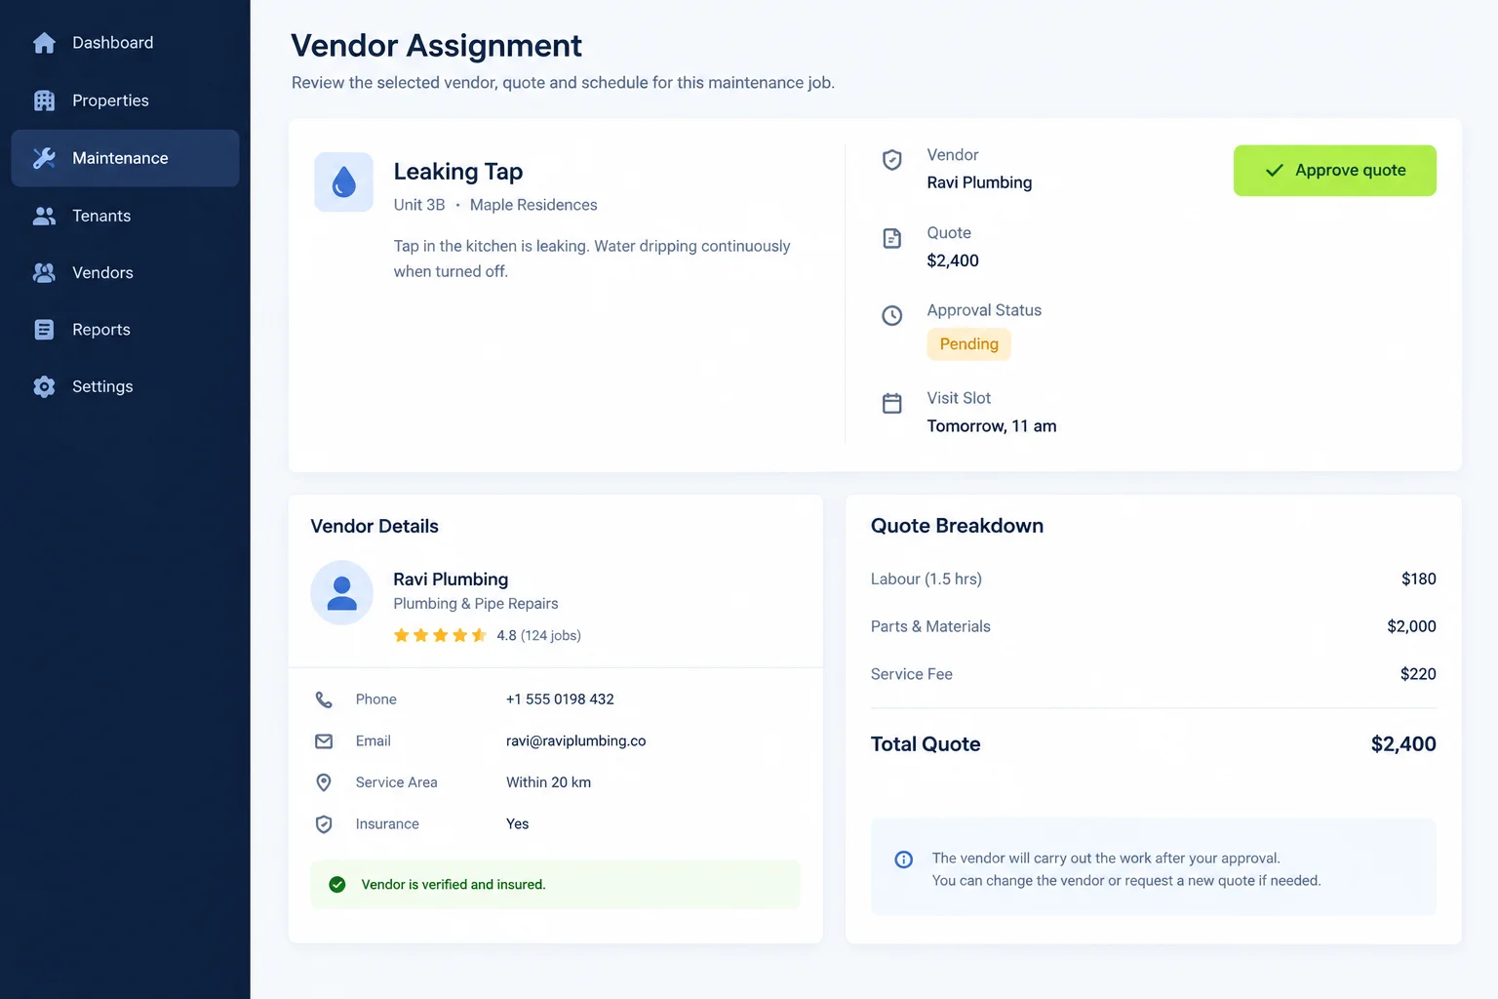Click the calendar icon beside Visit Slot
Viewport: 1498px width, 999px height.
click(x=891, y=403)
